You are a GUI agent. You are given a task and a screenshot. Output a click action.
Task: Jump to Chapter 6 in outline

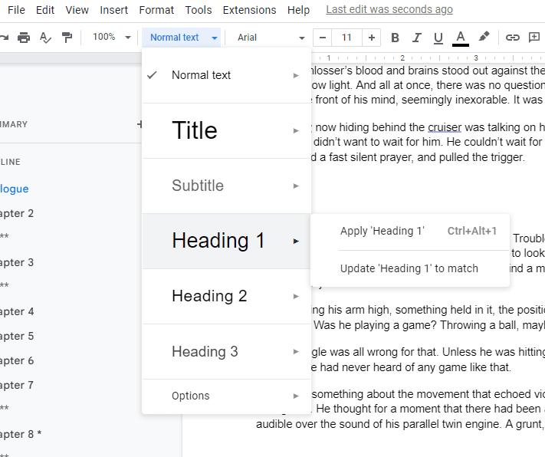(x=17, y=360)
